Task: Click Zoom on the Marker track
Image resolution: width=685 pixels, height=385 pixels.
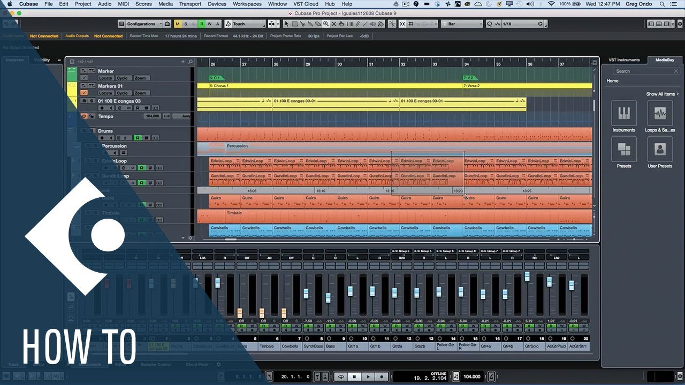Action: [x=142, y=78]
